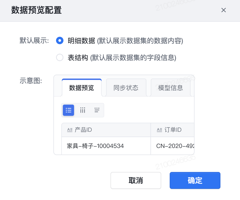Click the text-type icon beside 订单ID
This screenshot has height=200, width=240.
point(159,130)
